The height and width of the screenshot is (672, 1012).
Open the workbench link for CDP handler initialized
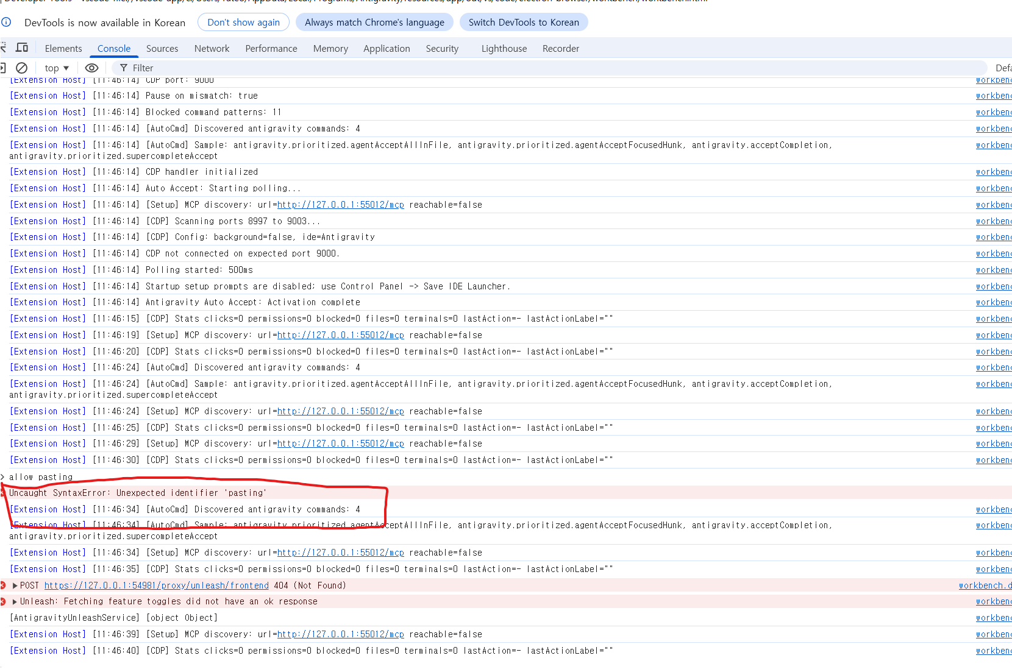point(994,172)
